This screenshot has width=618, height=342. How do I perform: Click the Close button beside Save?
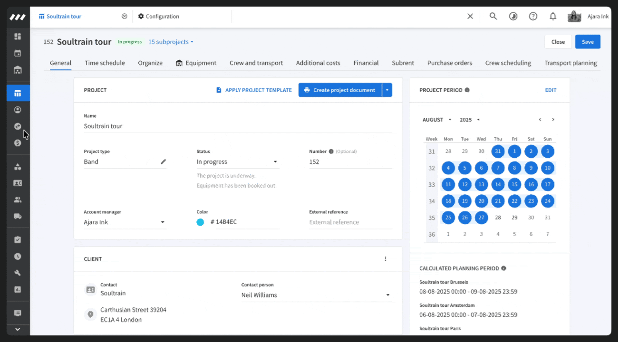[x=558, y=42]
